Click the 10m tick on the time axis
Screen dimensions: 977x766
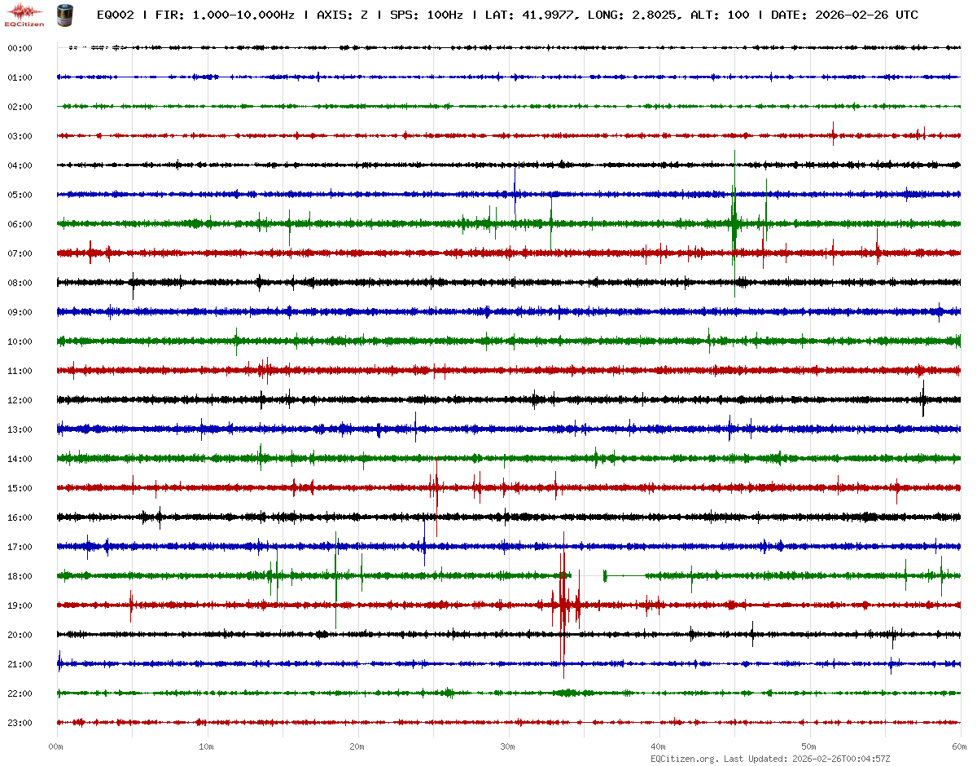click(x=207, y=746)
